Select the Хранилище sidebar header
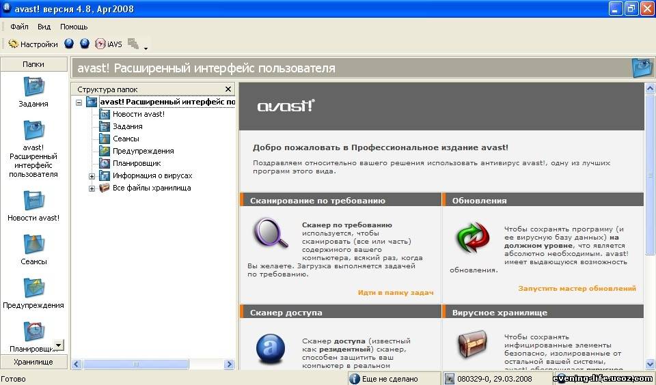The image size is (656, 385). pos(33,362)
